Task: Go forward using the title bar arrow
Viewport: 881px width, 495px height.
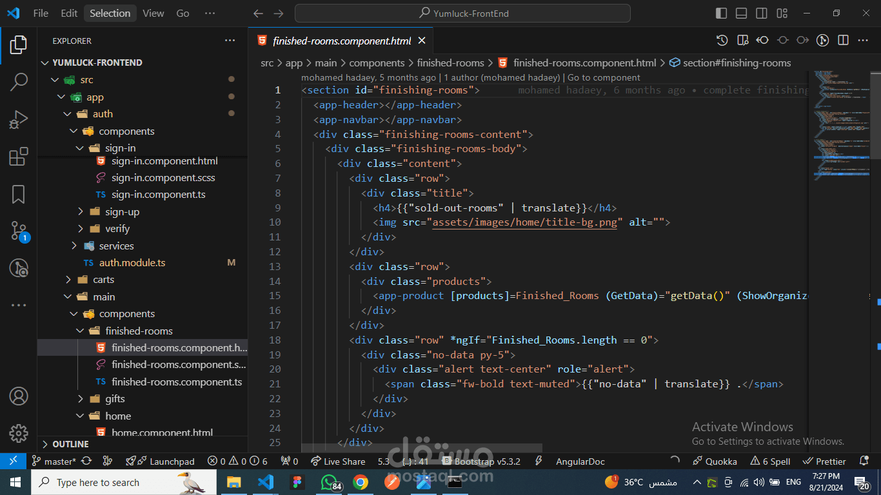Action: pyautogui.click(x=278, y=13)
